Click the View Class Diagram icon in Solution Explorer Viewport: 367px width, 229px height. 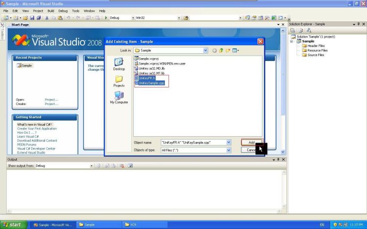click(x=309, y=30)
